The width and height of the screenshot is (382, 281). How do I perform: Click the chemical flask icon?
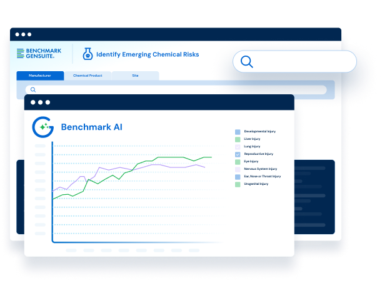tap(88, 54)
